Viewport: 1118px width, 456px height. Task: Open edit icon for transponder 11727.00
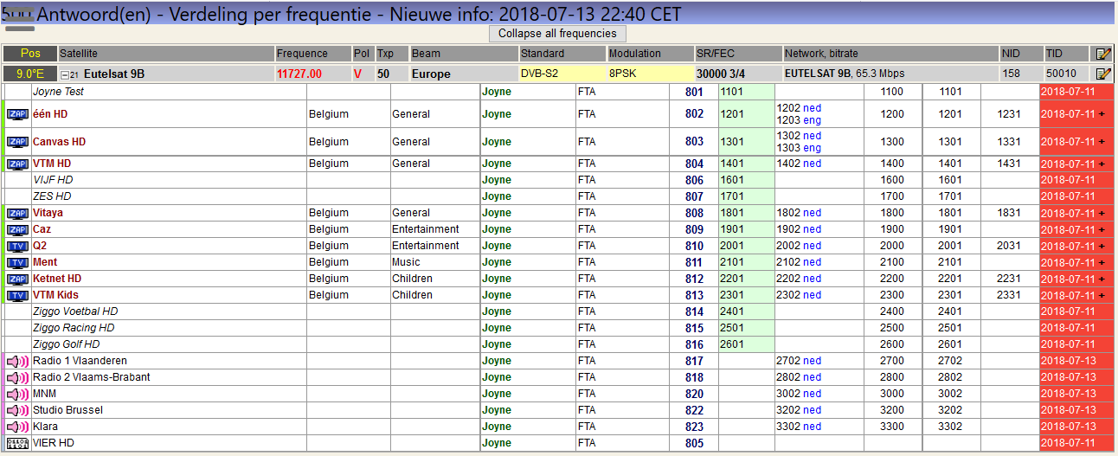[1102, 74]
